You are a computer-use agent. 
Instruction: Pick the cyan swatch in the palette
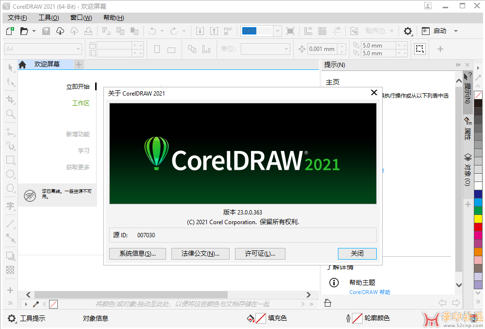click(478, 202)
